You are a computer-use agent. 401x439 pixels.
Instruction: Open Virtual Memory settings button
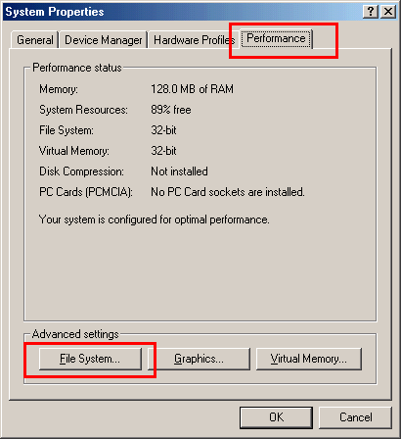(x=309, y=359)
